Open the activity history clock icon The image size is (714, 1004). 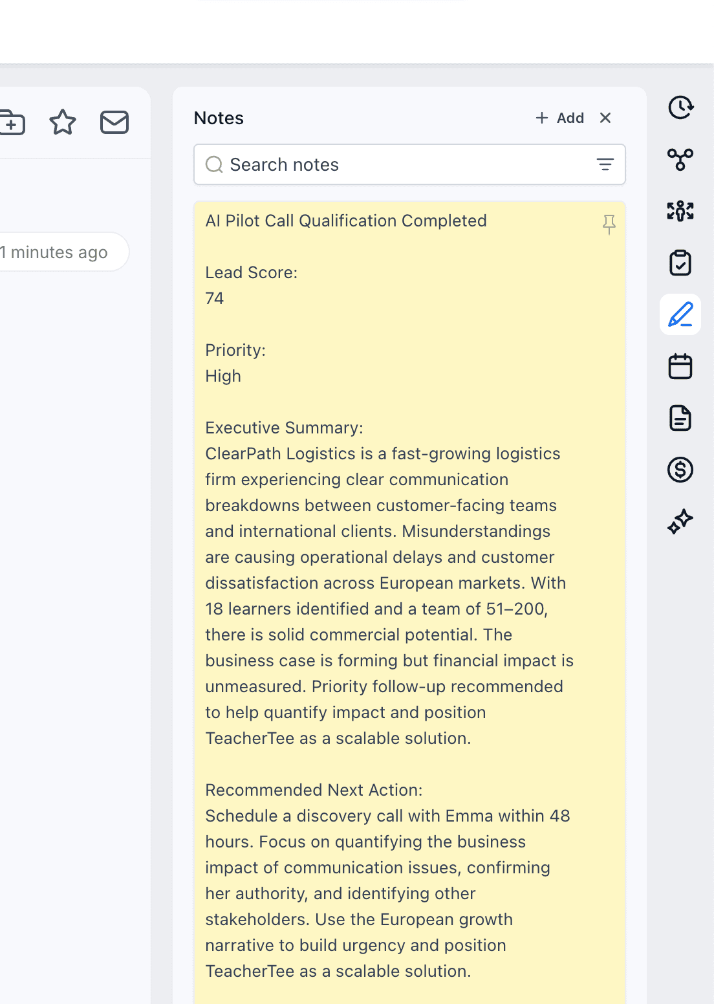[x=680, y=107]
